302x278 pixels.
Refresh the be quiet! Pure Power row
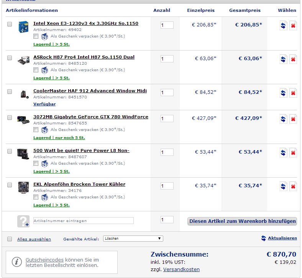pyautogui.click(x=283, y=153)
